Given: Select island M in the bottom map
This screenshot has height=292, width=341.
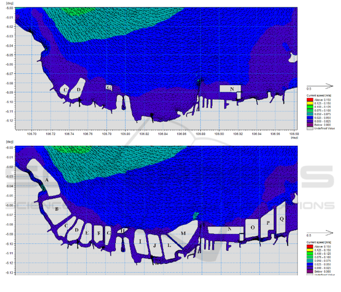Looking at the screenshot, I should [183, 233].
